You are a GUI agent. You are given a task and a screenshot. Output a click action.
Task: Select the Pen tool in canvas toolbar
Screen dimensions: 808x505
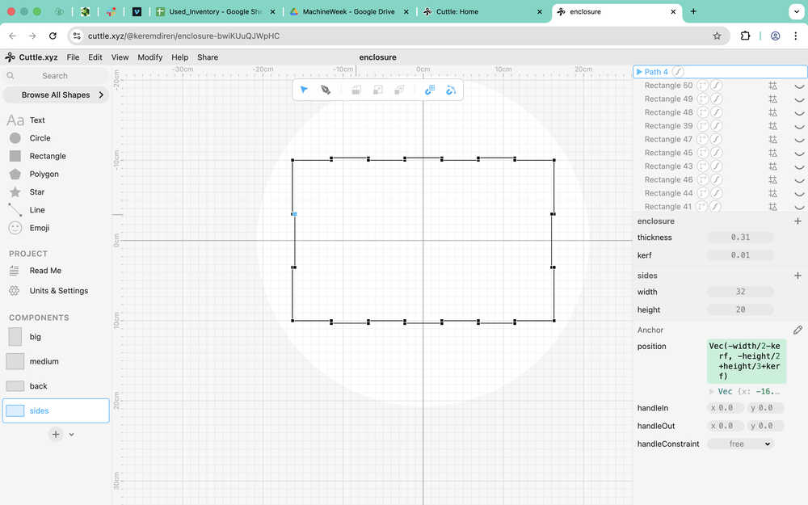pyautogui.click(x=326, y=90)
